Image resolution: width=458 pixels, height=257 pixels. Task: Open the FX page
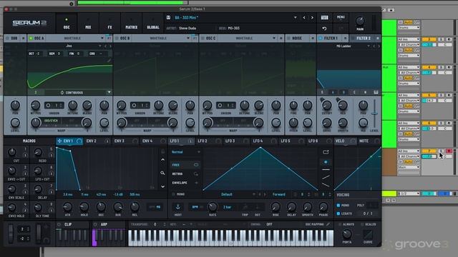109,24
